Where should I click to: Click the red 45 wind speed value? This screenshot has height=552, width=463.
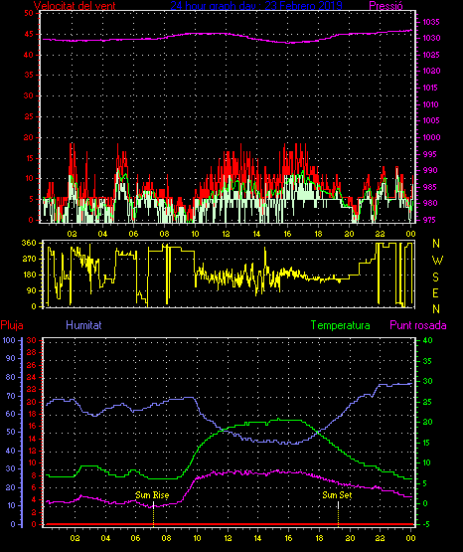29,34
